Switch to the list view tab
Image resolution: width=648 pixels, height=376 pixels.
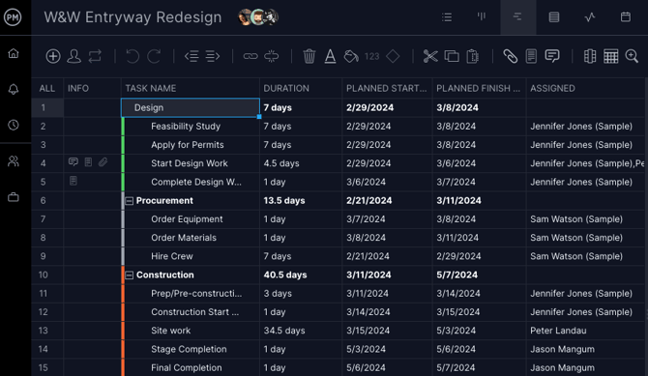[447, 17]
